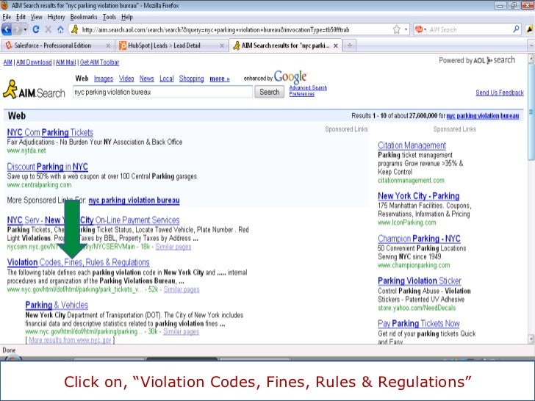Open the Parking & Vehicles result

click(x=57, y=305)
